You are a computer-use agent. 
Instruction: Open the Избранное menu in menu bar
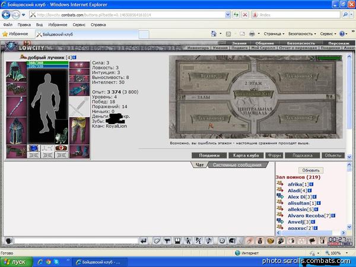pyautogui.click(x=58, y=24)
